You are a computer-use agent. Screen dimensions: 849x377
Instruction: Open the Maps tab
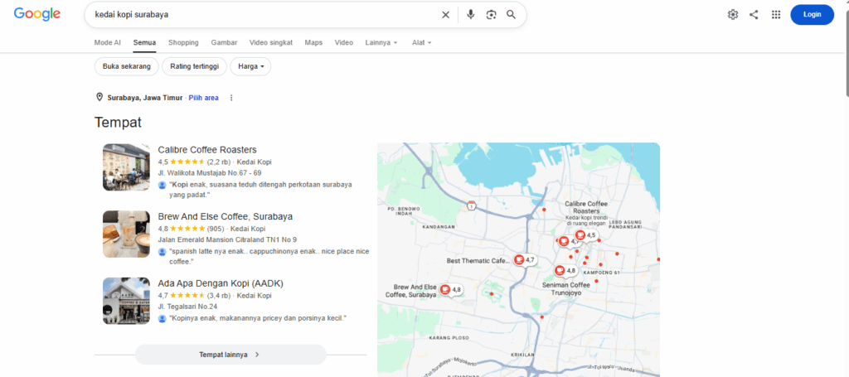click(x=313, y=43)
